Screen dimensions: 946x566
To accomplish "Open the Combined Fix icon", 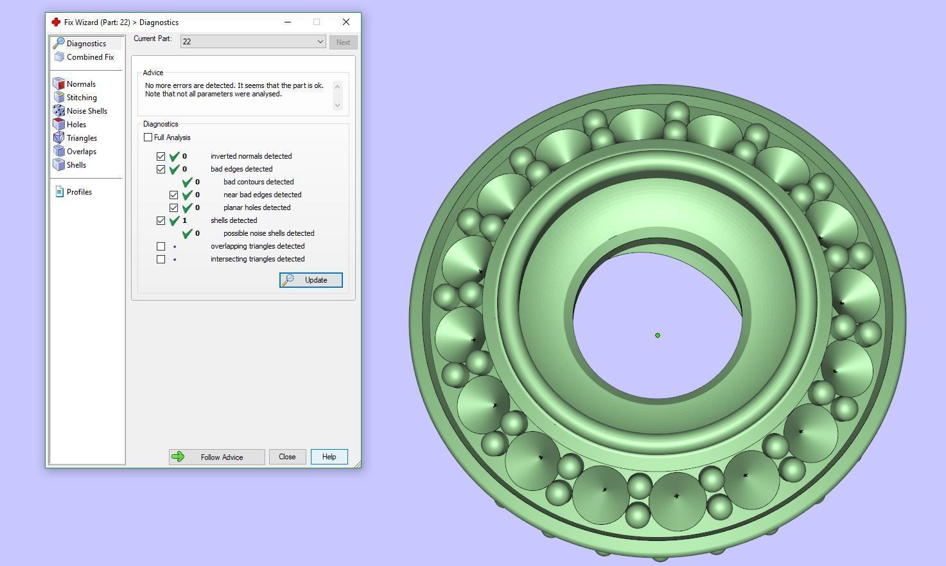I will (59, 57).
